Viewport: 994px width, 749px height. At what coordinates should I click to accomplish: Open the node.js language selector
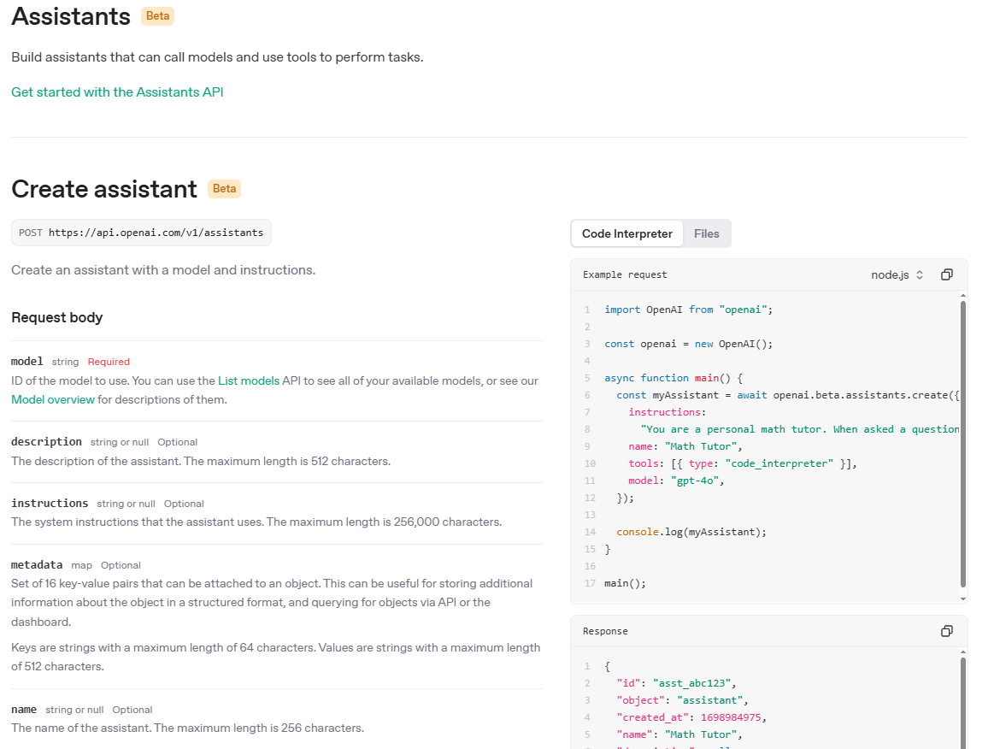pos(897,274)
